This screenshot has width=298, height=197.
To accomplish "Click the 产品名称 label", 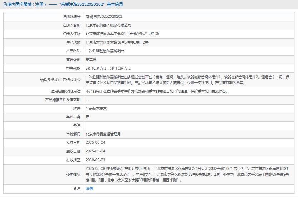I will pyautogui.click(x=73, y=51).
